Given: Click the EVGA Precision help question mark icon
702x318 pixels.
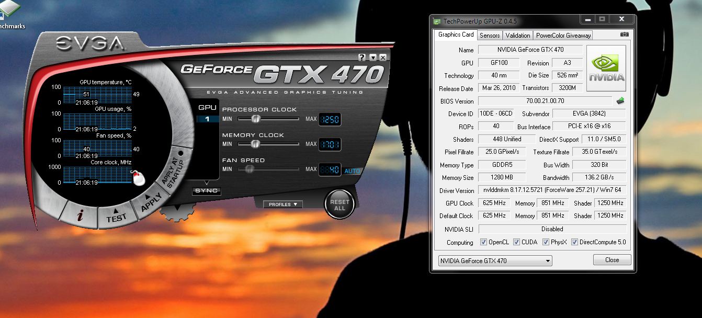Looking at the screenshot, I should click(x=362, y=58).
